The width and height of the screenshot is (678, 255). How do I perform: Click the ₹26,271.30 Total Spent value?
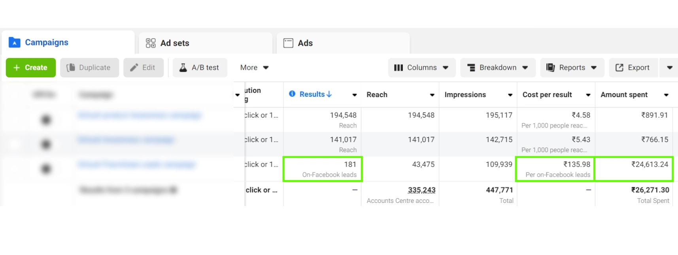click(650, 190)
